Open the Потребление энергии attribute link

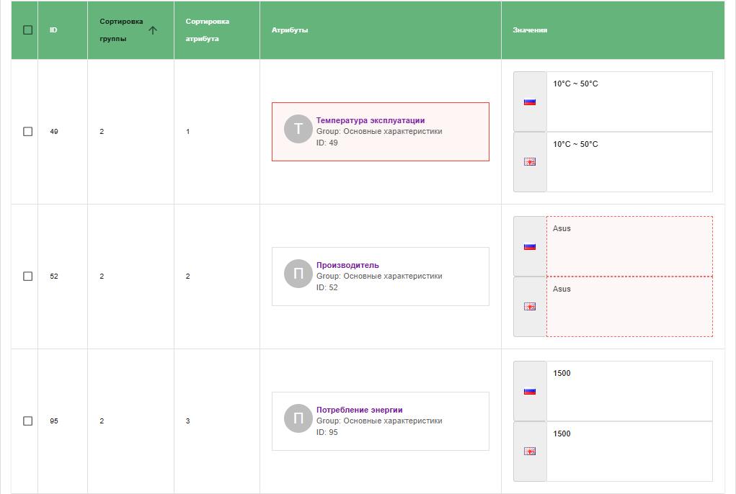pos(359,410)
